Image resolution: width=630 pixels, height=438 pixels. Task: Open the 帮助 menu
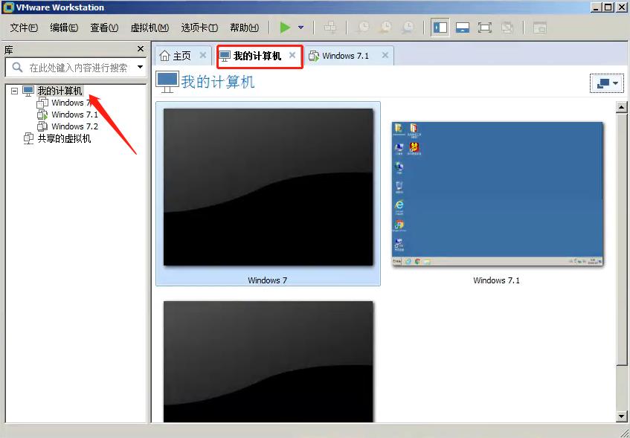tap(244, 28)
